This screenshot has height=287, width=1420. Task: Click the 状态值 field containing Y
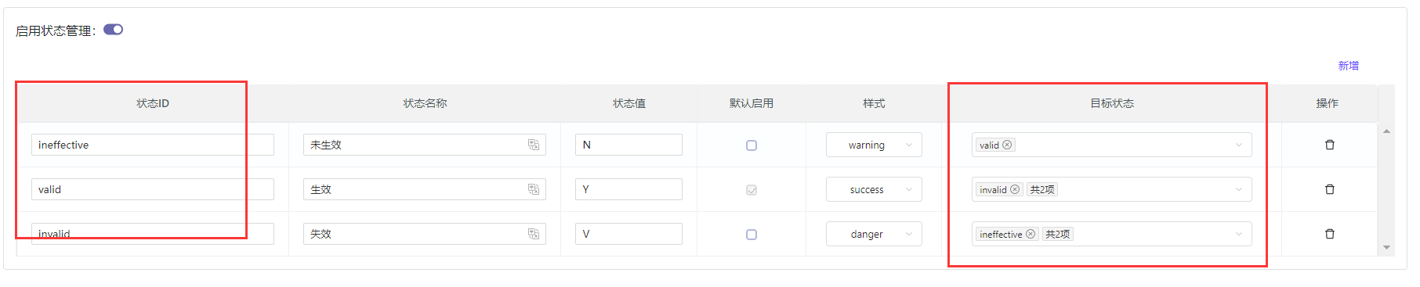628,189
